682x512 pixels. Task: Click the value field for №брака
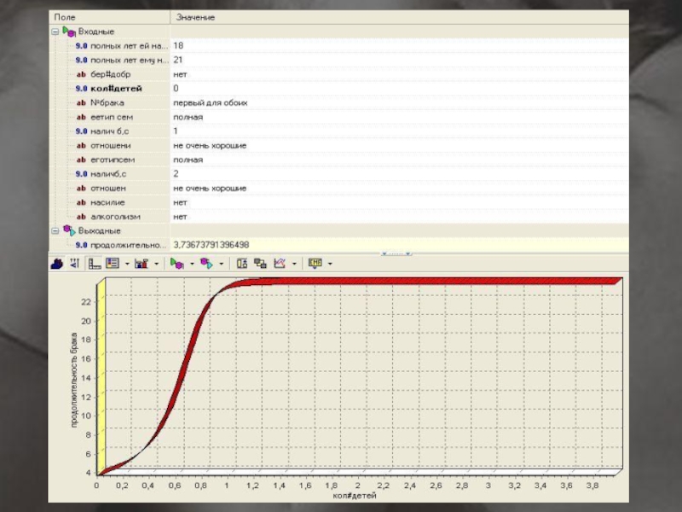click(x=211, y=102)
